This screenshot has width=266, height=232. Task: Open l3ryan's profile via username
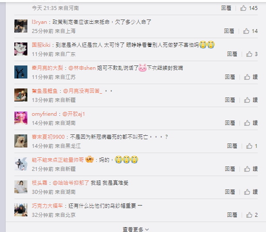(39, 22)
